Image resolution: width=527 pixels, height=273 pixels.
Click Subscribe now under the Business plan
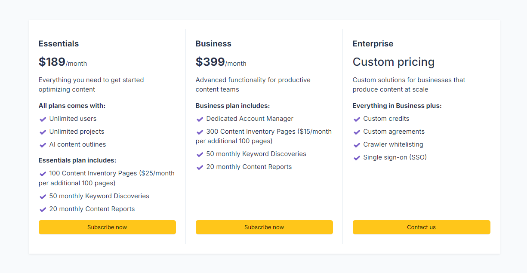(x=264, y=227)
